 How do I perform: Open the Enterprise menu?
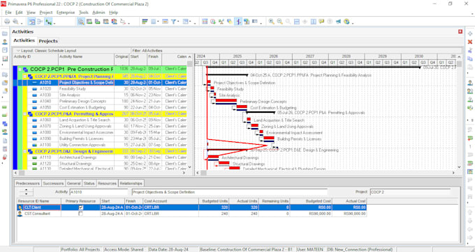[66, 13]
